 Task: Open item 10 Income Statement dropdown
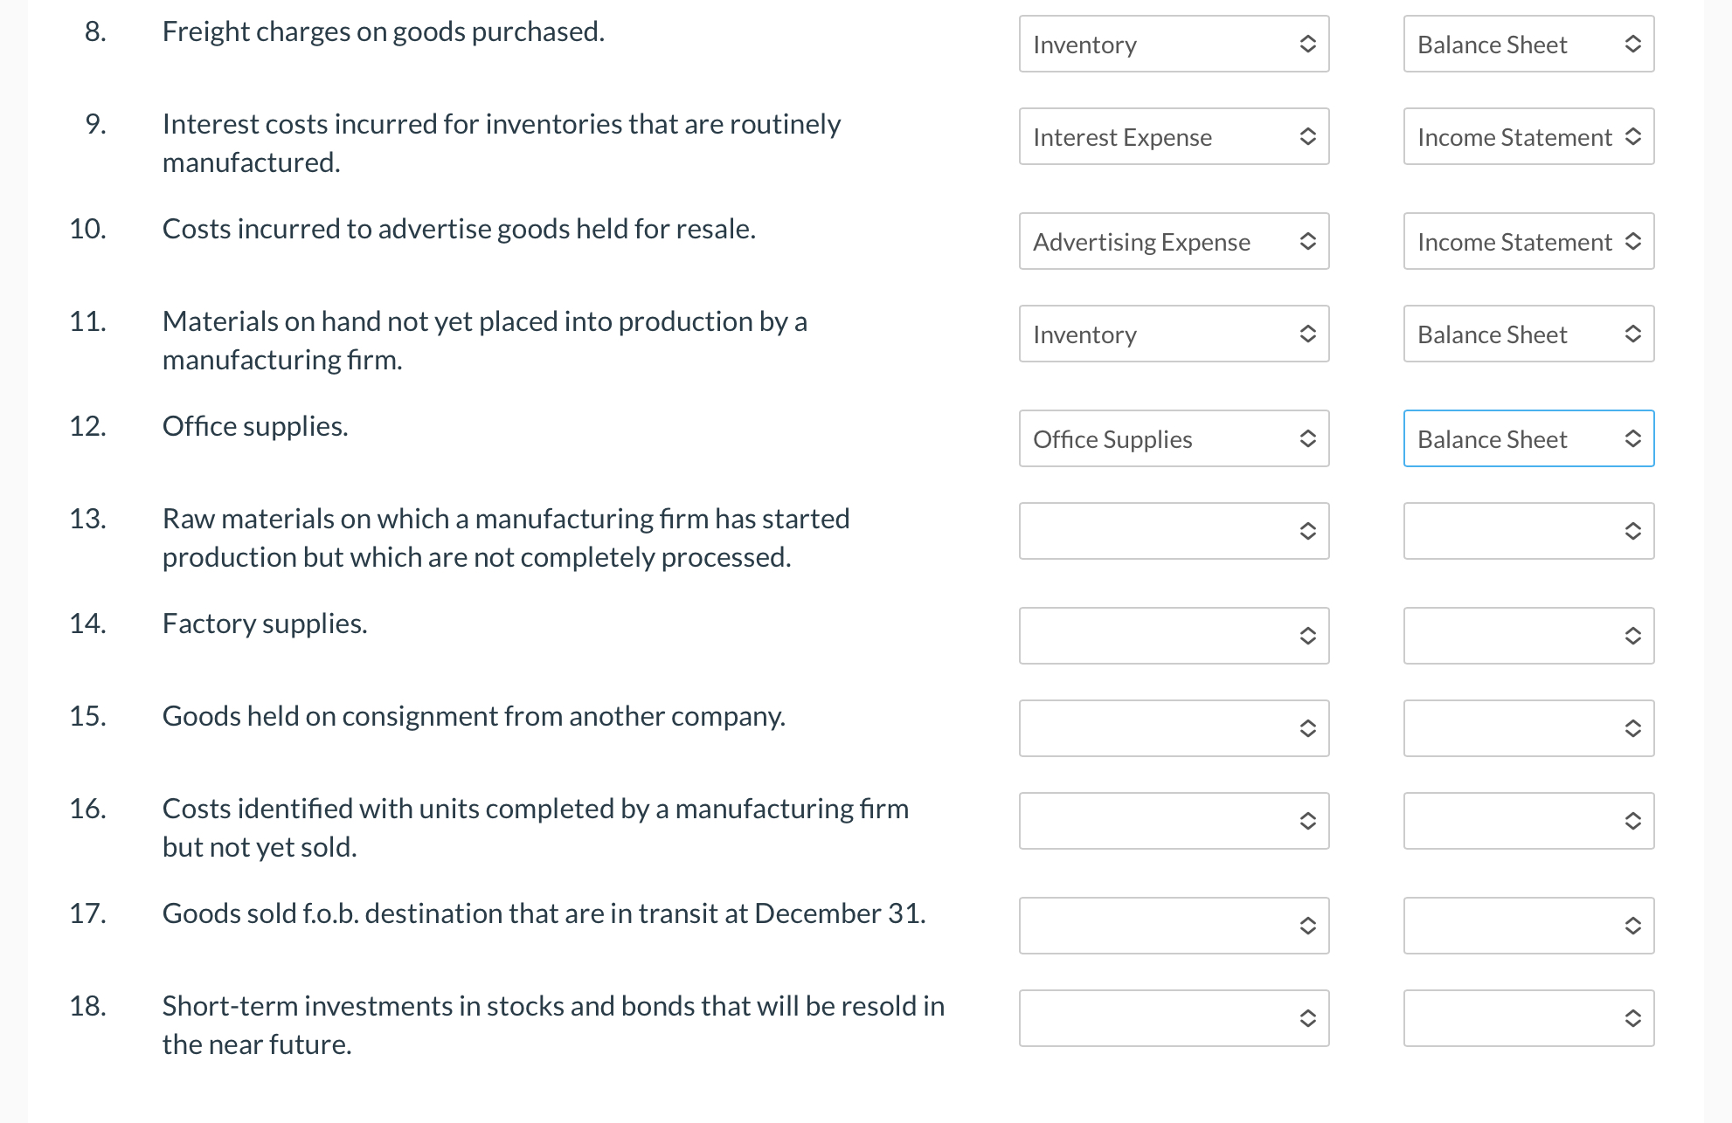[1528, 241]
